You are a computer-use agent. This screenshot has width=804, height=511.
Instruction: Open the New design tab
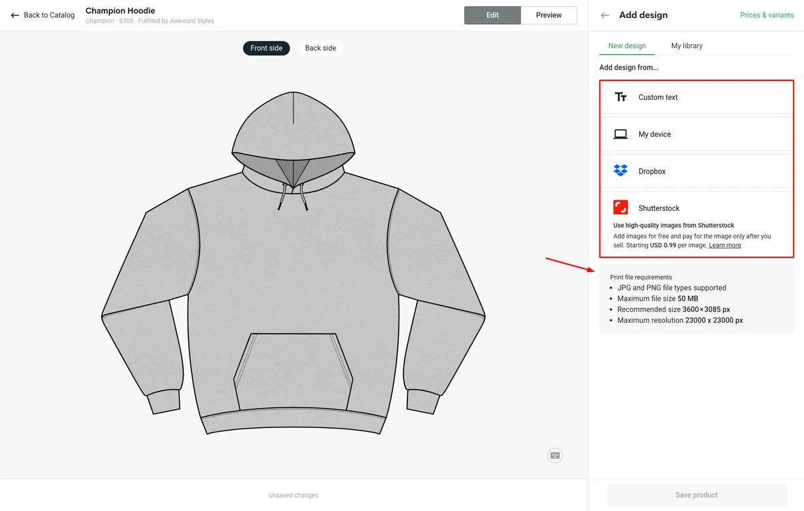pyautogui.click(x=627, y=46)
